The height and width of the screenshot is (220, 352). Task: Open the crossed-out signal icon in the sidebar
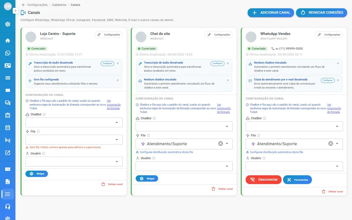point(8,140)
